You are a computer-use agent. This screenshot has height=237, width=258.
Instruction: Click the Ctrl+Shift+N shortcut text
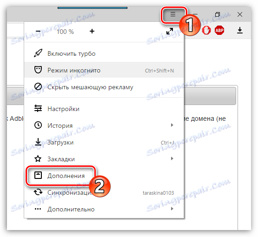coord(159,71)
